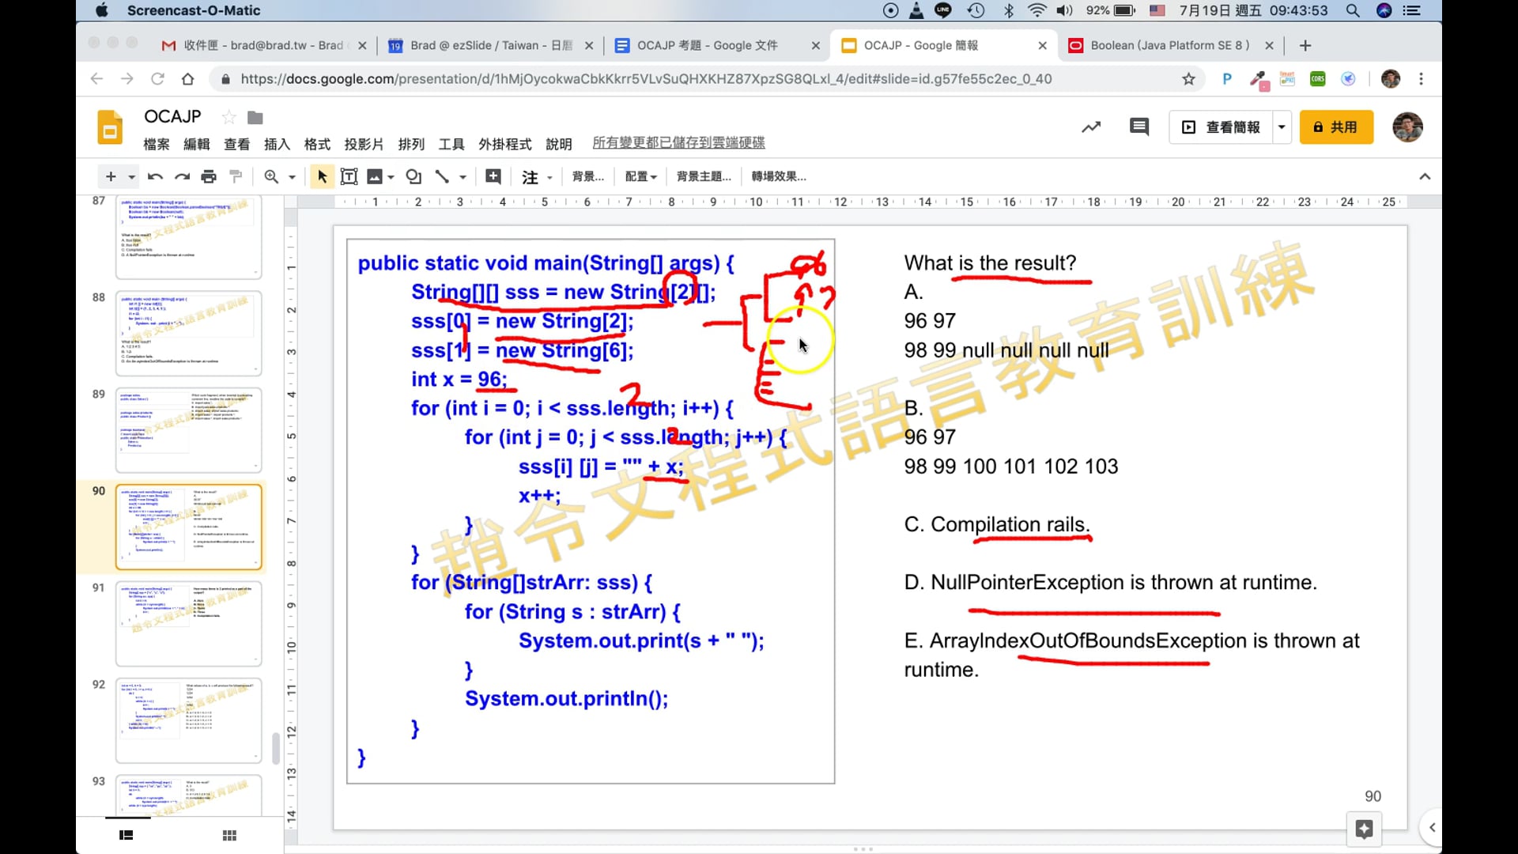Switch to the Boolean Java Platform tab
Screen dimensions: 1518x854
(1169, 45)
